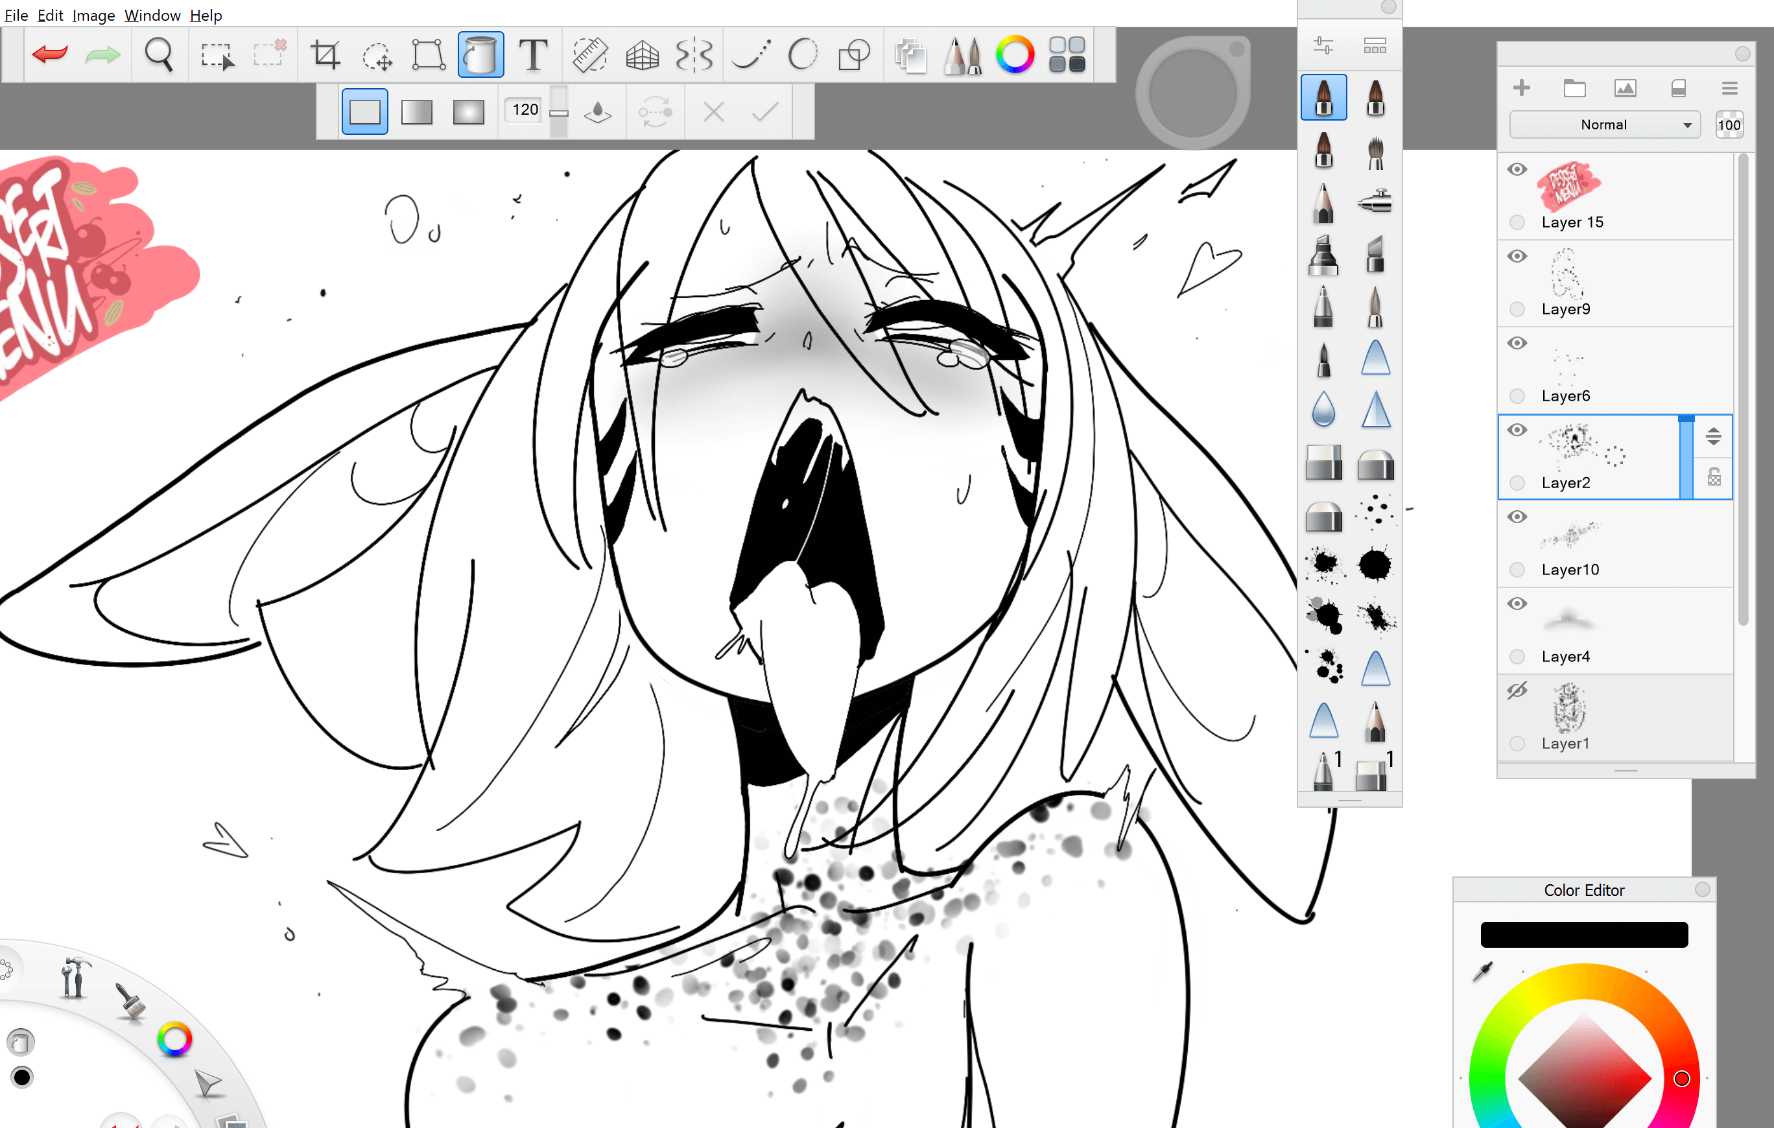The height and width of the screenshot is (1128, 1774).
Task: Open the layer panel hamburger menu
Action: 1730,89
